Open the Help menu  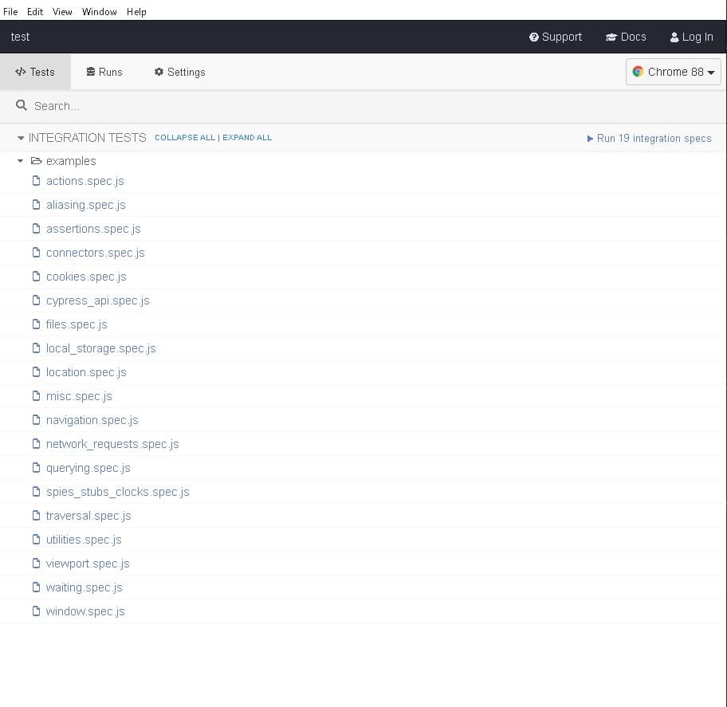point(136,12)
